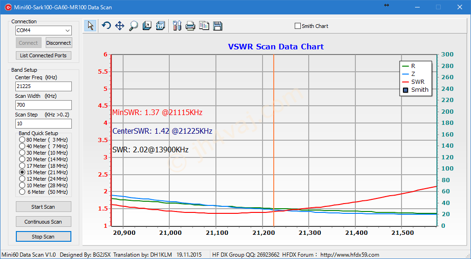Click the app icon in title bar
Image resolution: width=471 pixels, height=259 pixels.
pos(8,7)
